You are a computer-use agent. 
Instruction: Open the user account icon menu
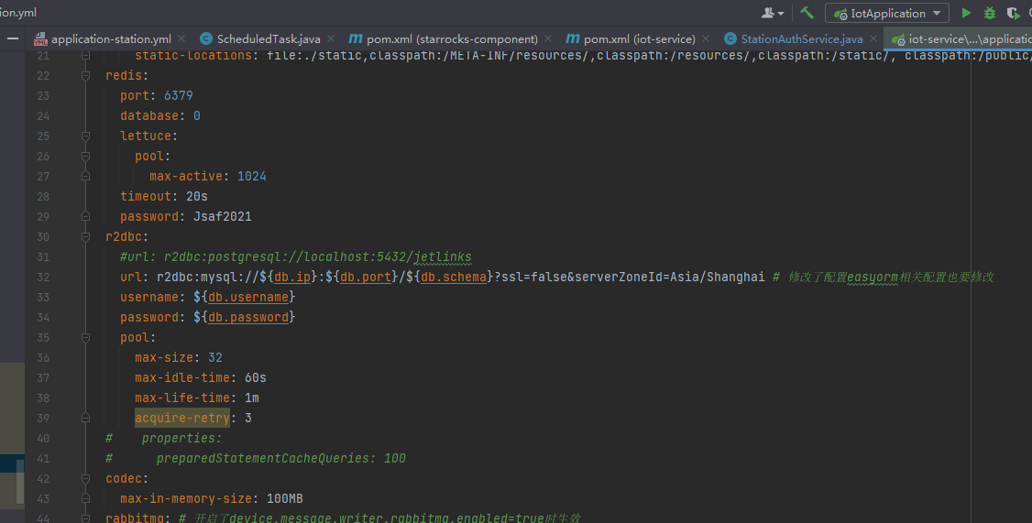pyautogui.click(x=773, y=13)
